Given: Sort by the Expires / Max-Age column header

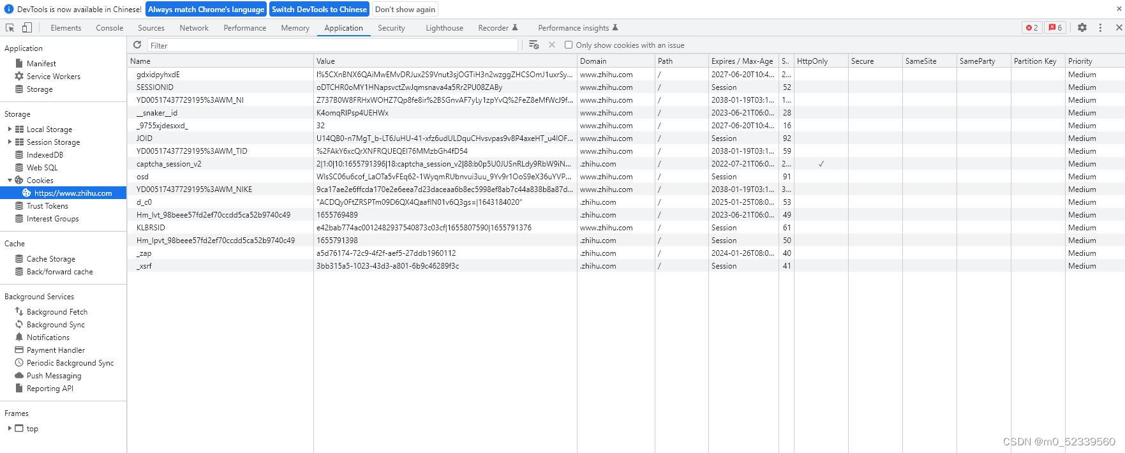Looking at the screenshot, I should pyautogui.click(x=743, y=61).
